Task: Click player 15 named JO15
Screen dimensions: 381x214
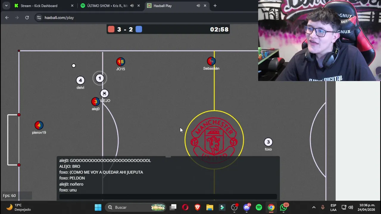Action: tap(121, 62)
